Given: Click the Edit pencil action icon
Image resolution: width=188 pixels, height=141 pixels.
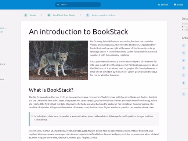Looking at the screenshot, I should [x=184, y=46].
